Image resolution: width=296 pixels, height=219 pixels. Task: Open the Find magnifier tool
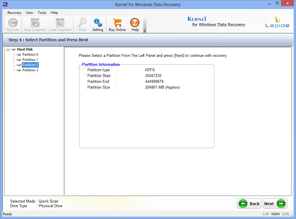82,23
